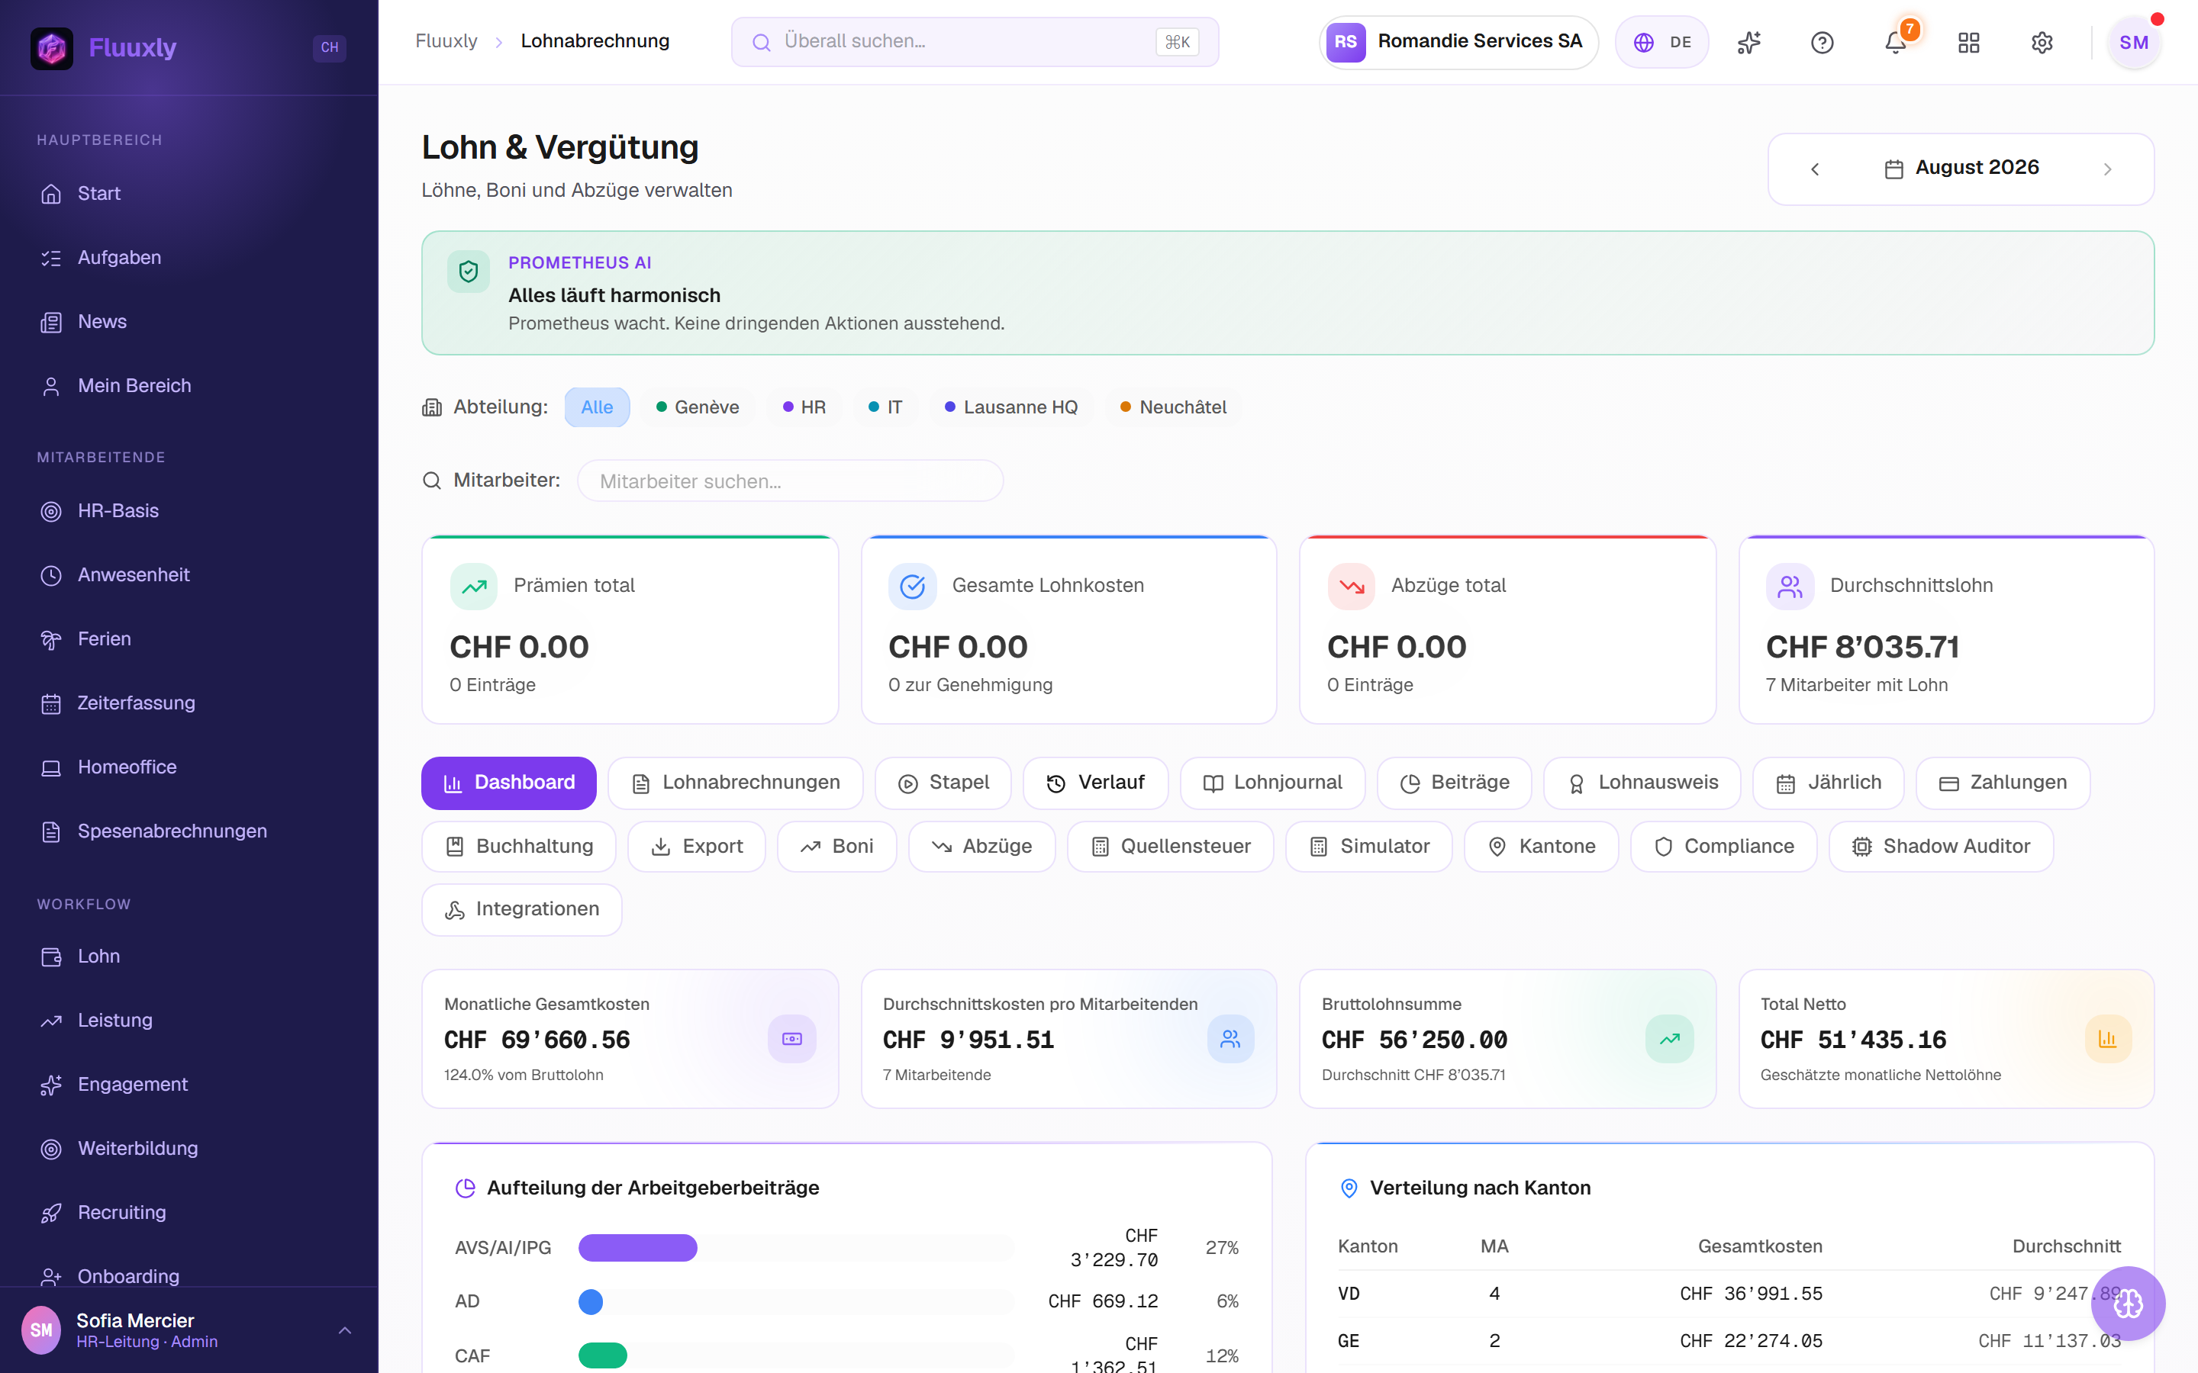Click the Bruttolohnsumme trend icon
Screen dimensions: 2198x1373
1669,1038
